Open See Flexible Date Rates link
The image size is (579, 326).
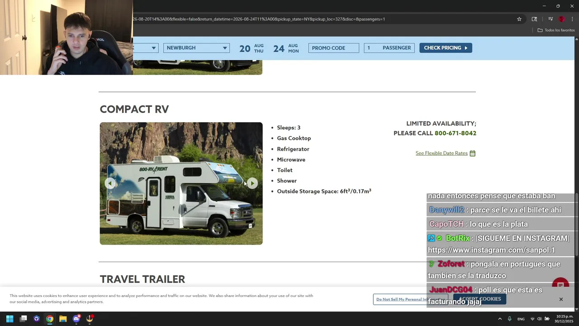coord(441,153)
